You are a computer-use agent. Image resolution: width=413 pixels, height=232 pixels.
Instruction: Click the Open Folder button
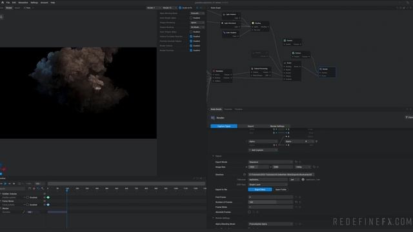point(281,189)
